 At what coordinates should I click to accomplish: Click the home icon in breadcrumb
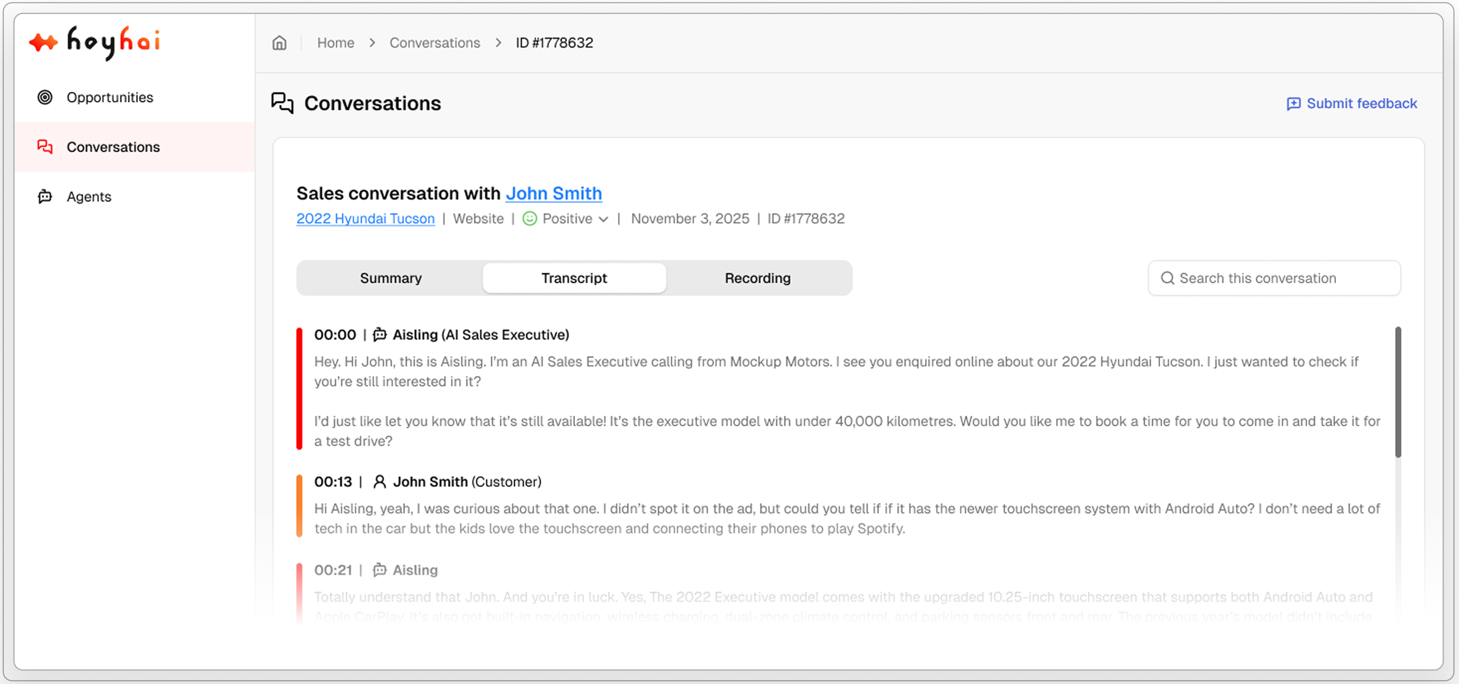[279, 43]
